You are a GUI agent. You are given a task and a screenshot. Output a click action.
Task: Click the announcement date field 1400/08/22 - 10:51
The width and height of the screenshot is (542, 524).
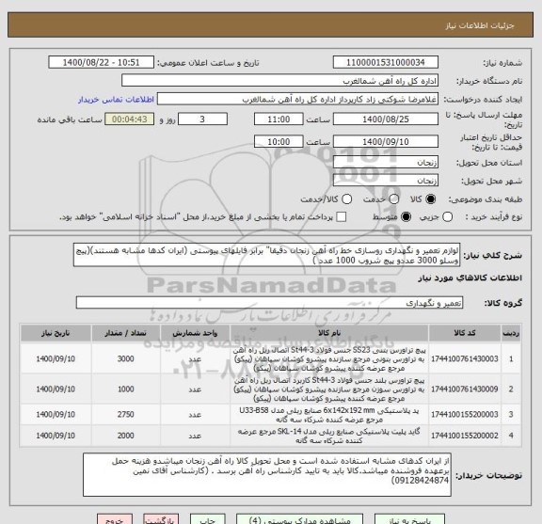[x=102, y=63]
